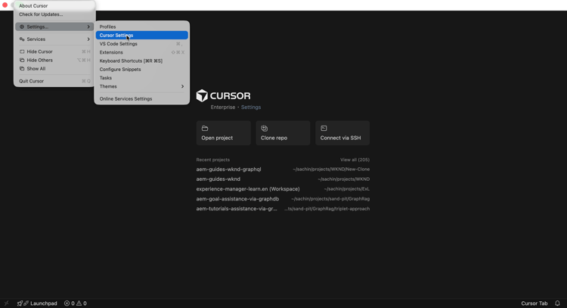This screenshot has height=308, width=567.
Task: Choose Check for Updates menu item
Action: (x=54, y=14)
